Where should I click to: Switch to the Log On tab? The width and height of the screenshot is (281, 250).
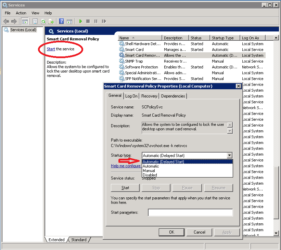coord(131,96)
